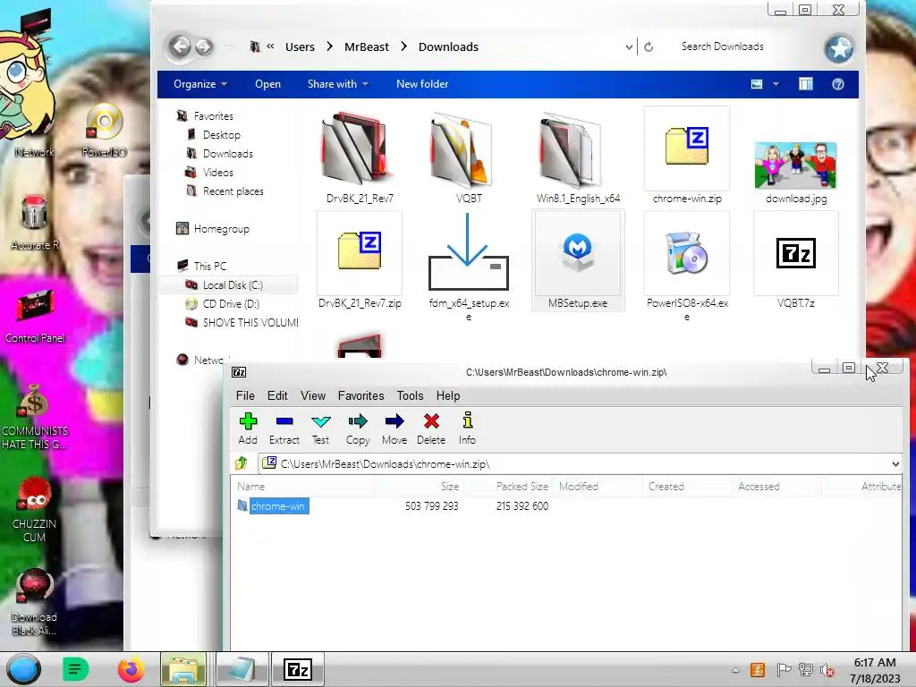Change view with the view icon

[757, 84]
